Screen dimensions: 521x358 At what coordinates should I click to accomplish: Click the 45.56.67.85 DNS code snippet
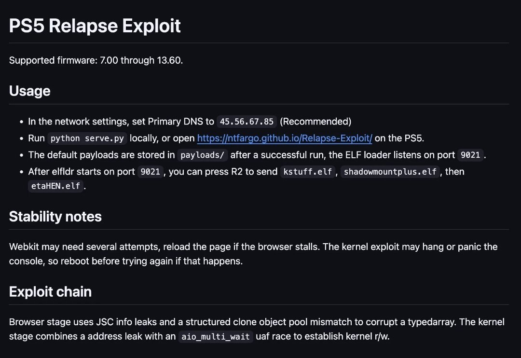pyautogui.click(x=247, y=122)
